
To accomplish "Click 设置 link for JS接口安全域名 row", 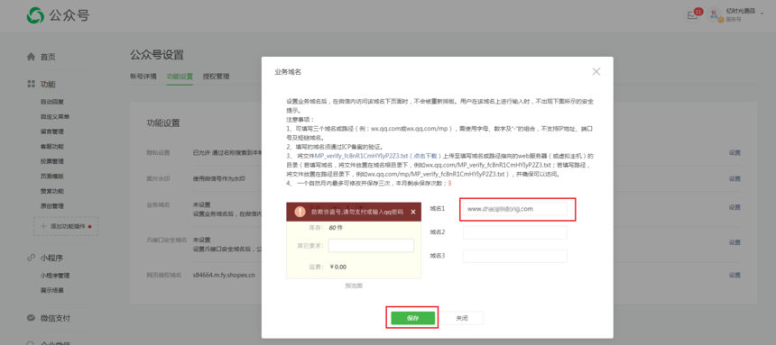I will 734,242.
